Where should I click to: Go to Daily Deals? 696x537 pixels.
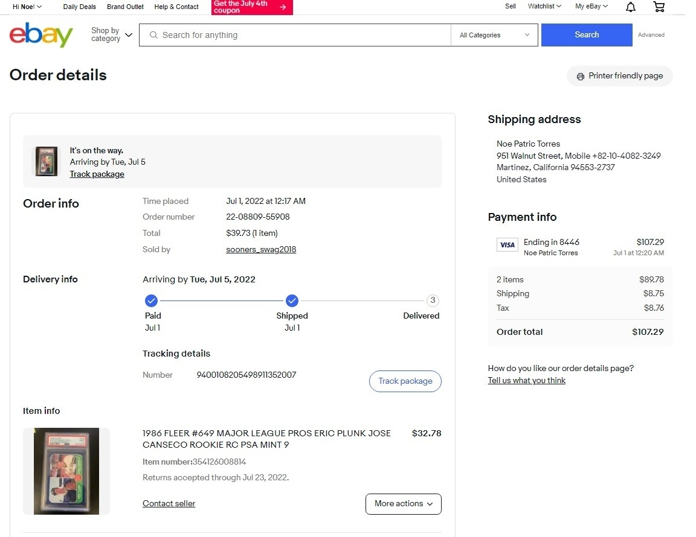click(x=80, y=7)
